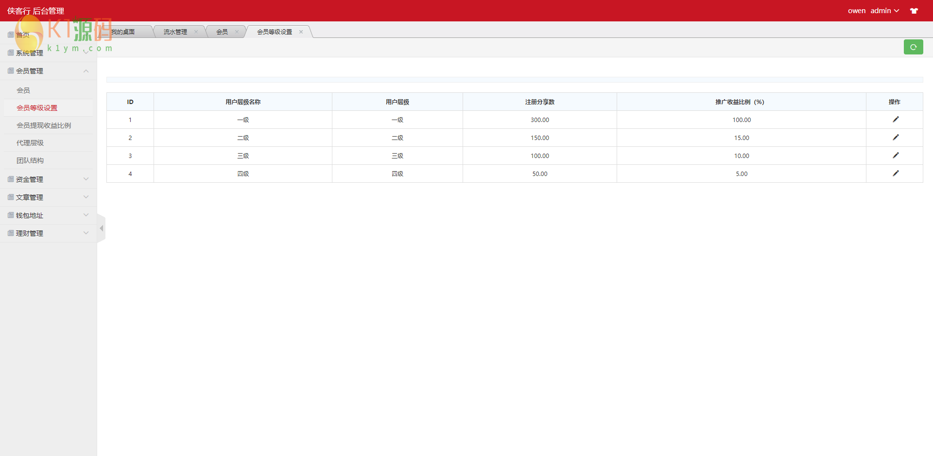The image size is (933, 456).
Task: Click the 10.00 promotion ratio cell
Action: click(x=742, y=156)
